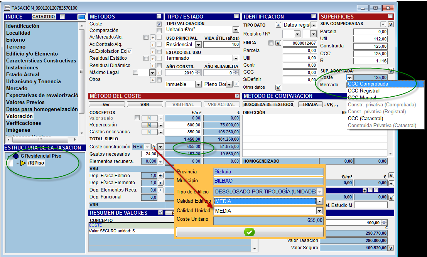
Task: Click the VRN button
Action: (x=145, y=104)
